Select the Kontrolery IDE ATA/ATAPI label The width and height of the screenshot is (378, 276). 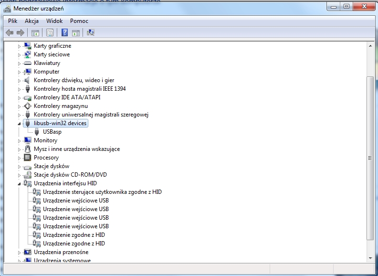tap(67, 97)
